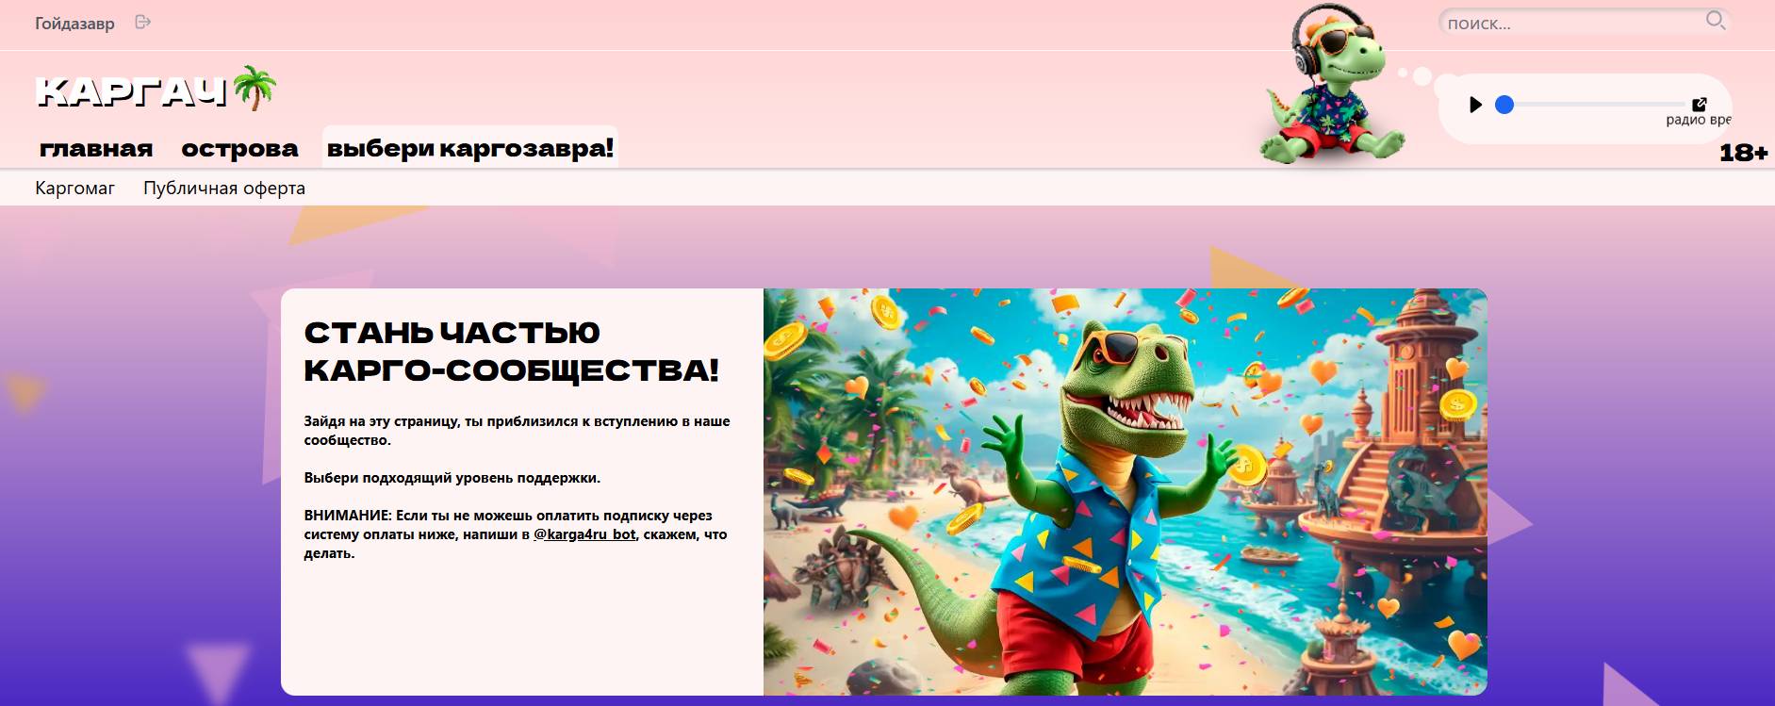Open radio in pop-out window icon

(x=1700, y=104)
